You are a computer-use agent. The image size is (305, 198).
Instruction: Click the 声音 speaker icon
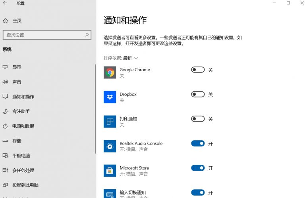[x=5, y=82]
